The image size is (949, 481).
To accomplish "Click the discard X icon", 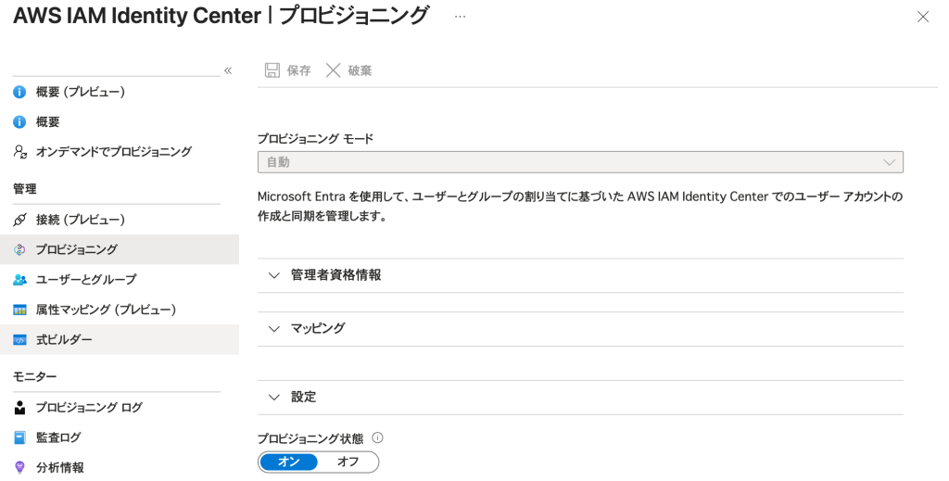I will 334,70.
